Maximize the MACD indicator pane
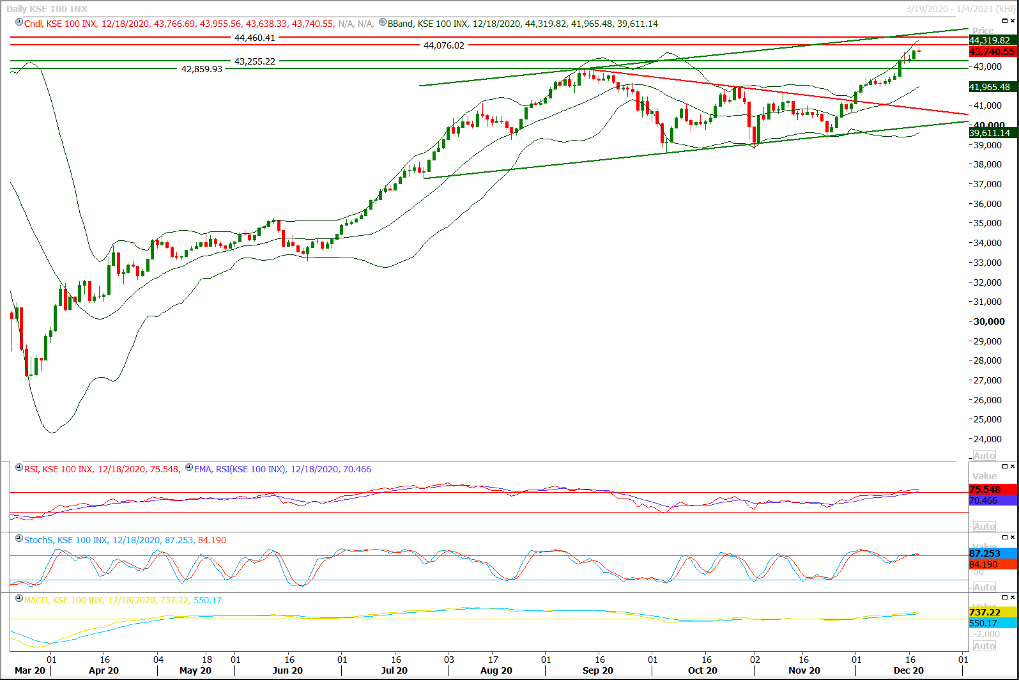 point(1005,598)
